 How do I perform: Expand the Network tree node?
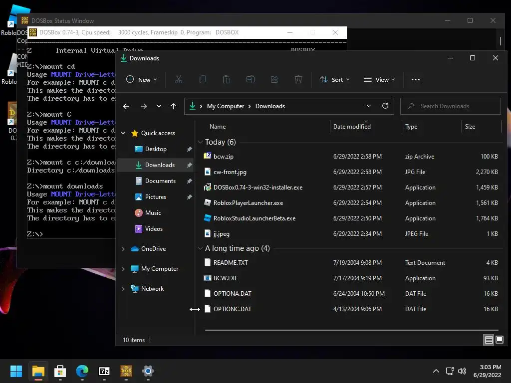[x=123, y=289]
